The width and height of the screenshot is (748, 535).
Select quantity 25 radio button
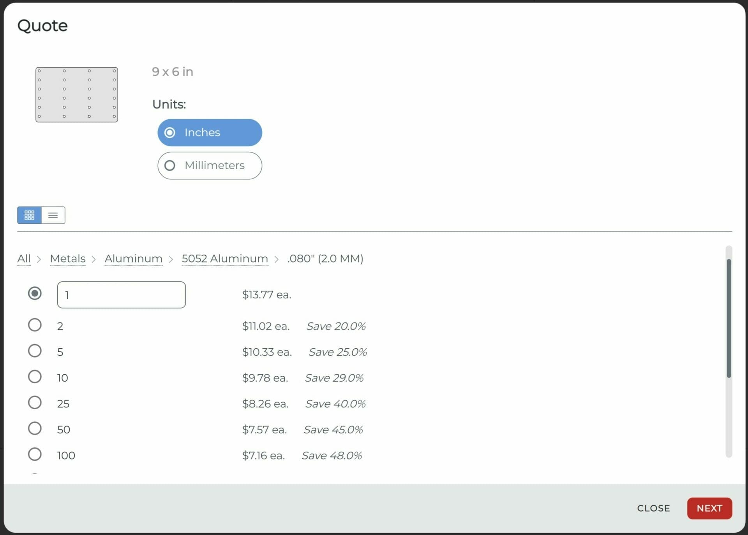(35, 402)
